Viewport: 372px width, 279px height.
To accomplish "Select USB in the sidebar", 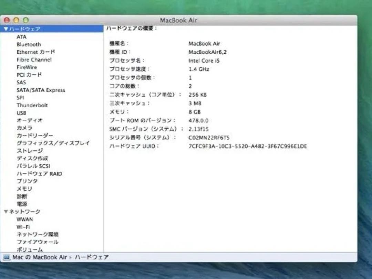I will point(22,112).
